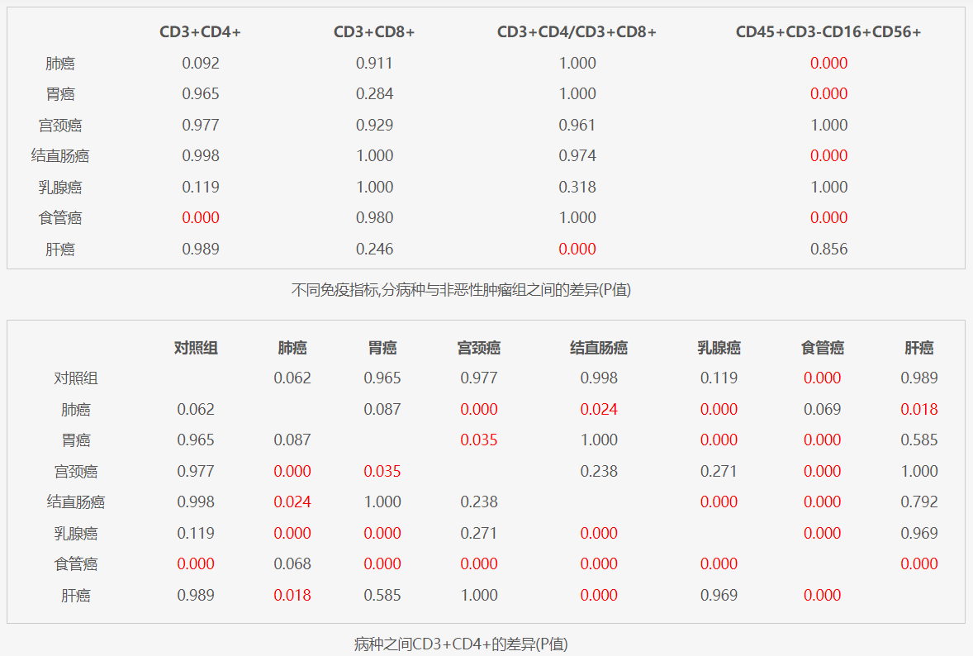Image resolution: width=973 pixels, height=656 pixels.
Task: Click the bold 胃癌 column header
Action: coord(382,348)
